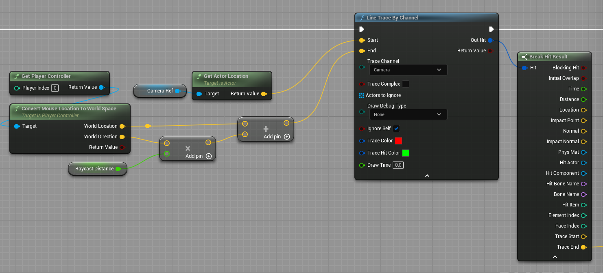This screenshot has width=603, height=273.
Task: Click the Draw Time value field
Action: [398, 165]
